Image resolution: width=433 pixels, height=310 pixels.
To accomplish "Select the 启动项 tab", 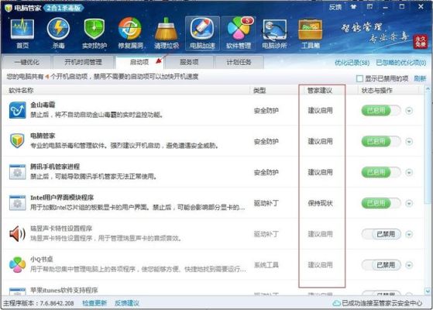I will click(x=139, y=62).
